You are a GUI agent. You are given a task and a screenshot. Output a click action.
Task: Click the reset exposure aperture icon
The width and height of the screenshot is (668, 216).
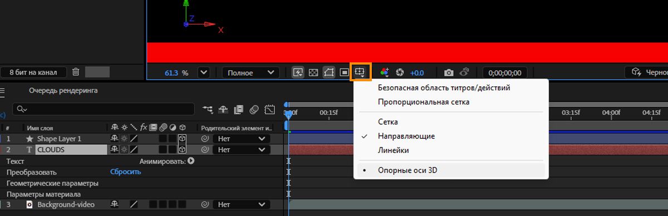pos(399,72)
